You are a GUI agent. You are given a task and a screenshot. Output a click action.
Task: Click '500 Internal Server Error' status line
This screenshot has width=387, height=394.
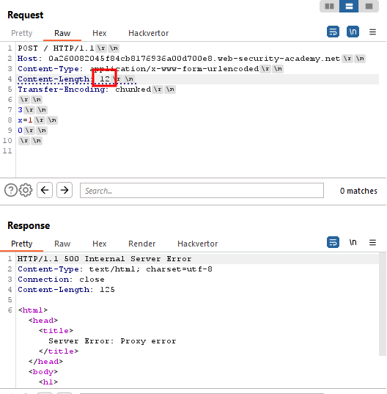click(x=128, y=258)
